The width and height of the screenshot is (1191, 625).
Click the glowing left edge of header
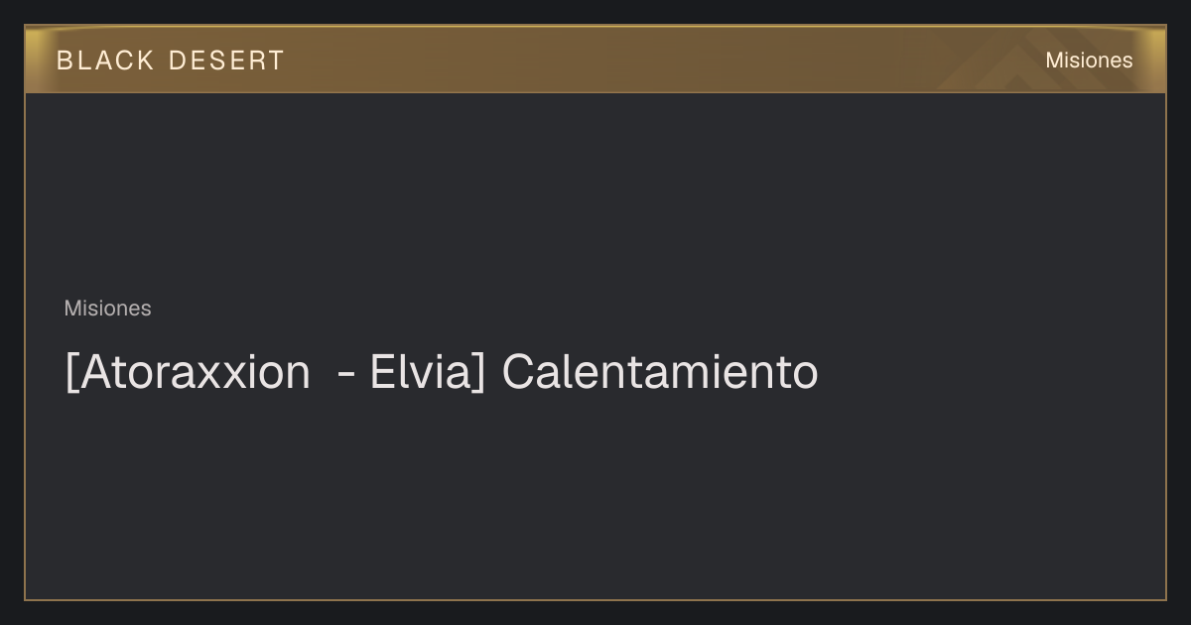click(x=40, y=59)
